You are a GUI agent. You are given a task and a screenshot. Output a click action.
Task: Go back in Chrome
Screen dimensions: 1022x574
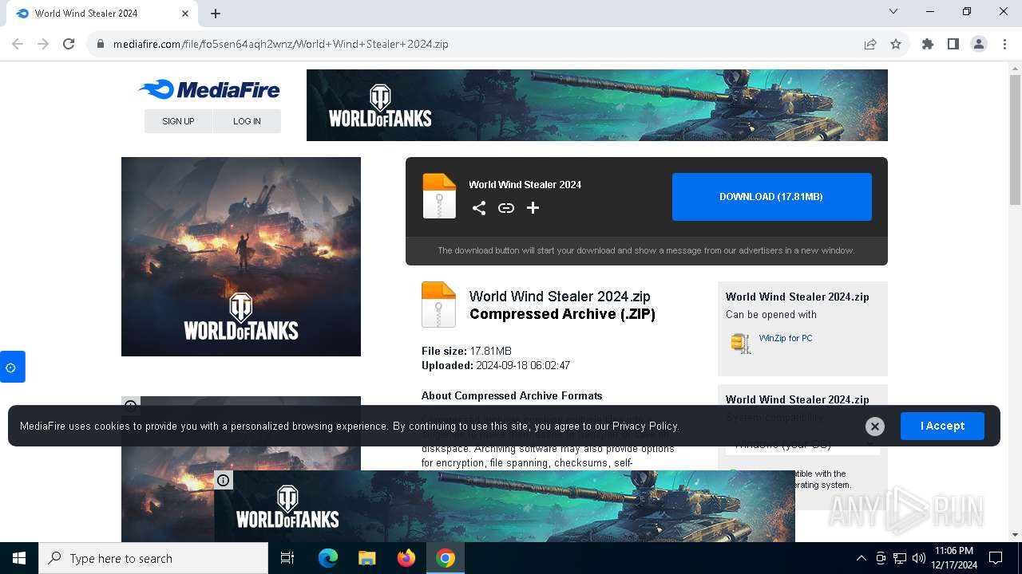(x=18, y=44)
